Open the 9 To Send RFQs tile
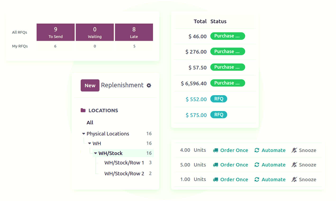The height and width of the screenshot is (201, 336). coord(56,32)
